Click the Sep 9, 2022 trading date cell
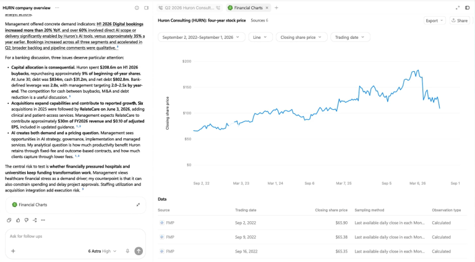This screenshot has width=475, height=262. [x=246, y=237]
